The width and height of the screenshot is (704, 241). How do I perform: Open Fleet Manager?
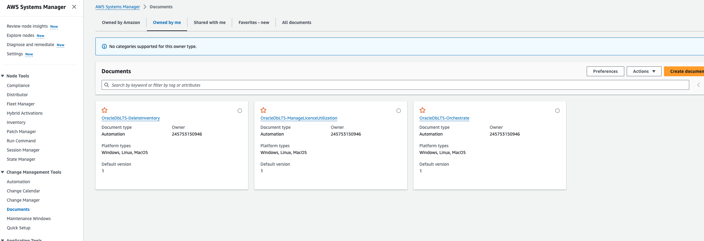click(21, 104)
